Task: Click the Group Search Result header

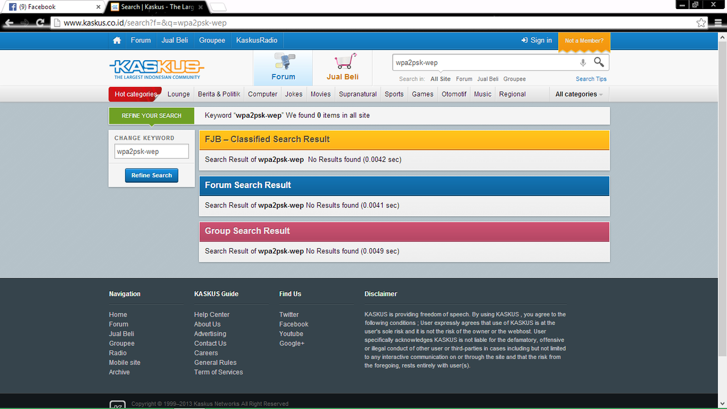Action: click(x=404, y=231)
